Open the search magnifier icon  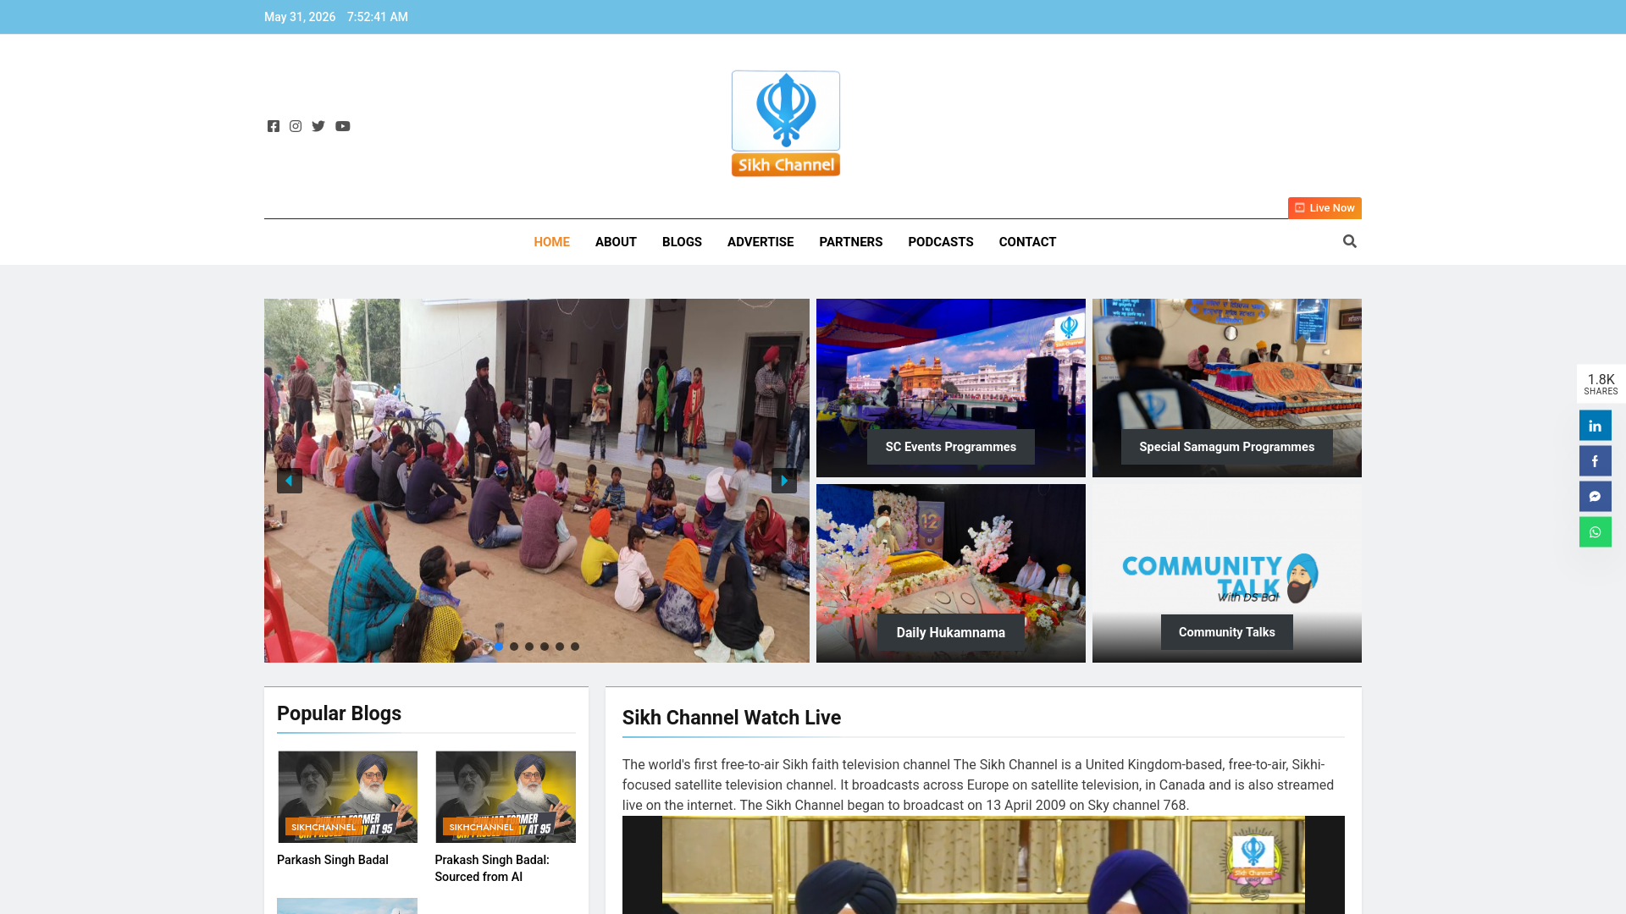click(x=1350, y=241)
